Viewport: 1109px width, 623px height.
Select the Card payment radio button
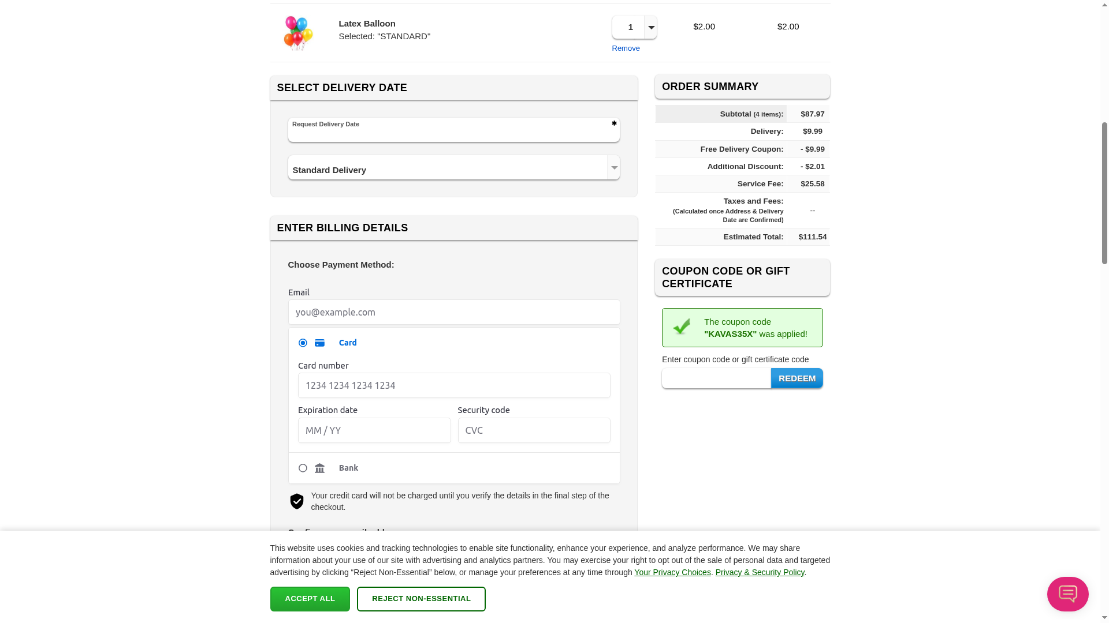[x=303, y=343]
